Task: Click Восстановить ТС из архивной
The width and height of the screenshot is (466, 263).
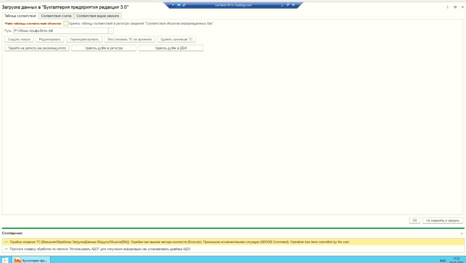Action: [130, 39]
